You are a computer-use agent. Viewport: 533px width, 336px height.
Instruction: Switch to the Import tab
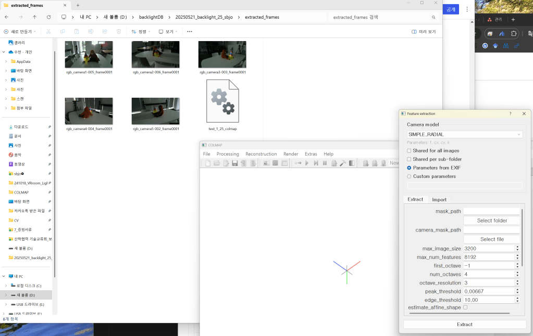pyautogui.click(x=439, y=200)
